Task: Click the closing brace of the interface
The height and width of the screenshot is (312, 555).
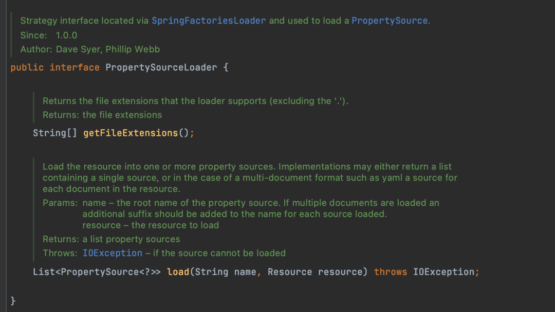Action: point(13,301)
